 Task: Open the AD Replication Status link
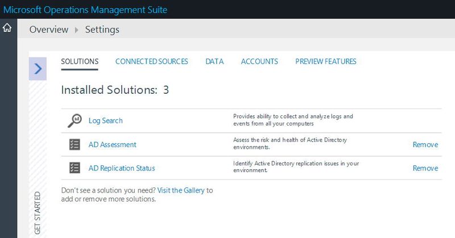122,168
